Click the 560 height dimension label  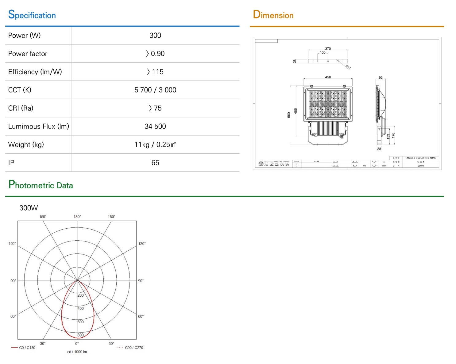[289, 115]
